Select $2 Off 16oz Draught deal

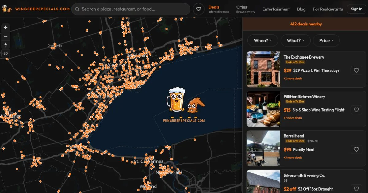pyautogui.click(x=308, y=189)
